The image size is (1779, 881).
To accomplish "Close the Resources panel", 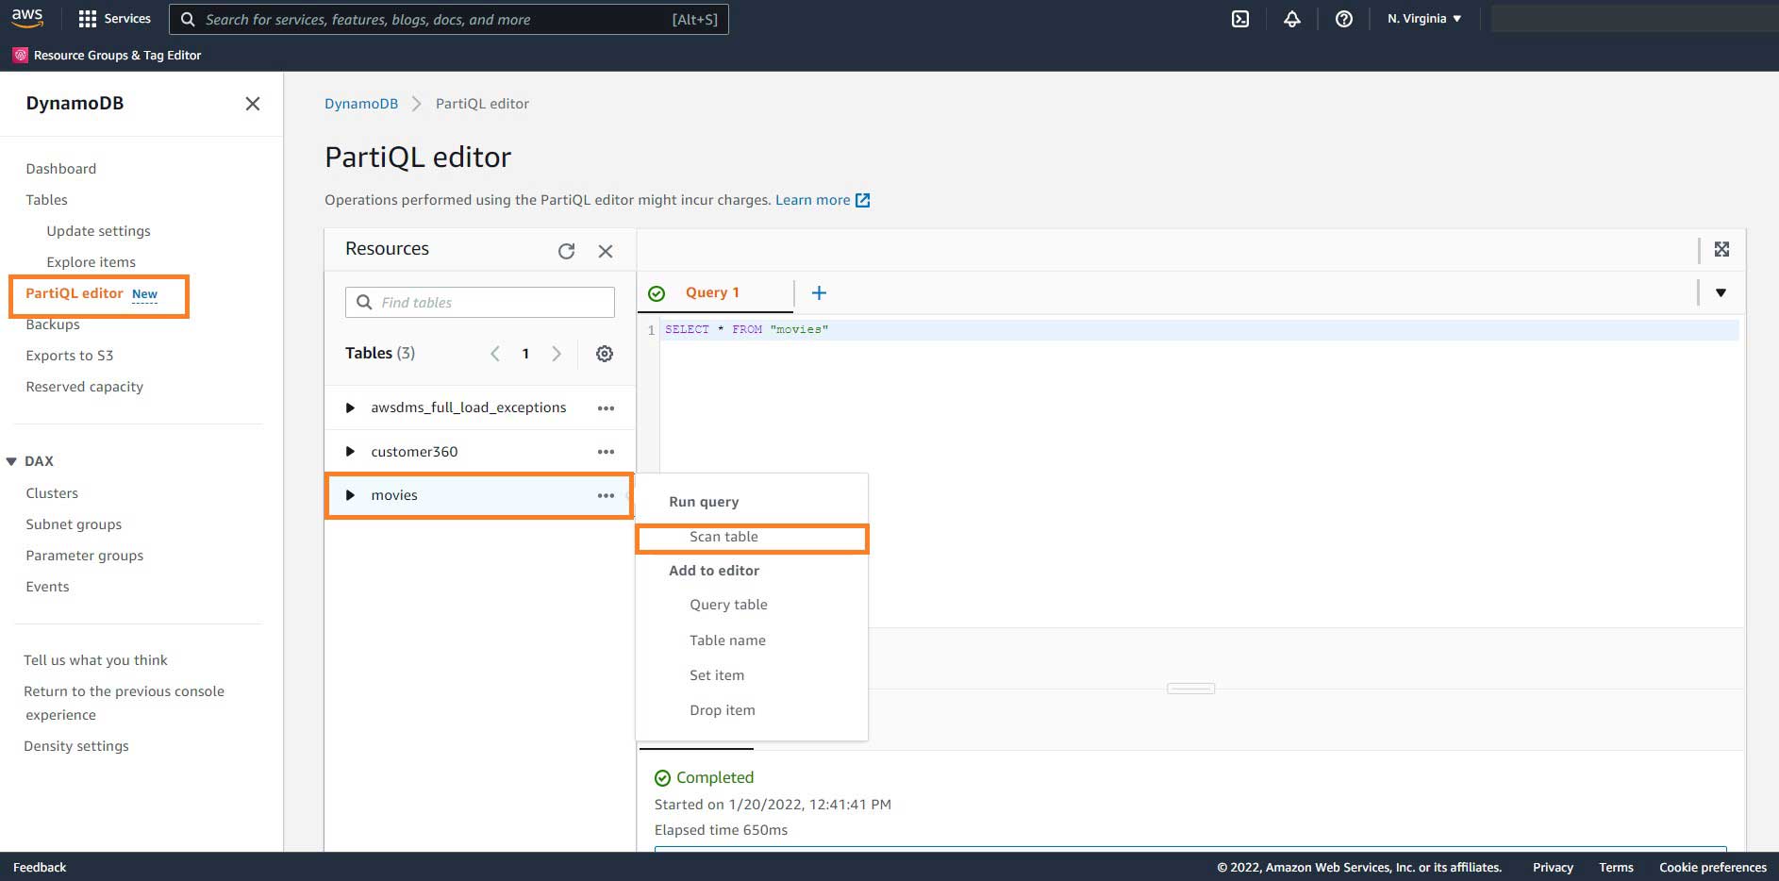I will pyautogui.click(x=606, y=251).
